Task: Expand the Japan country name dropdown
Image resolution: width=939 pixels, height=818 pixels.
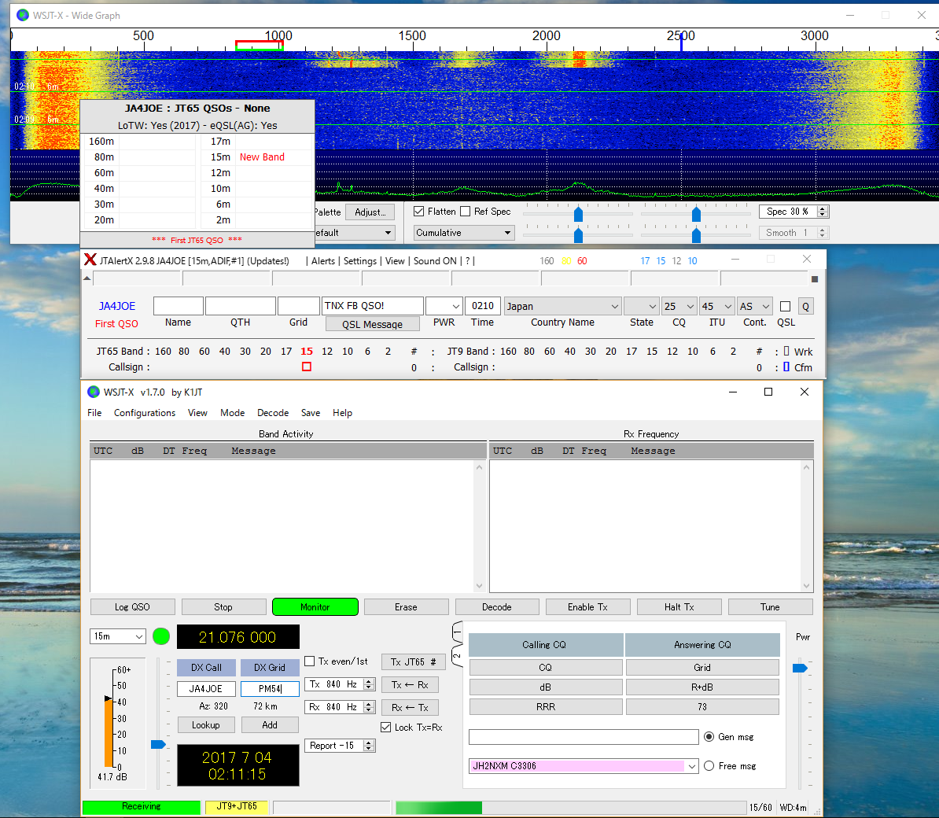Action: 614,307
